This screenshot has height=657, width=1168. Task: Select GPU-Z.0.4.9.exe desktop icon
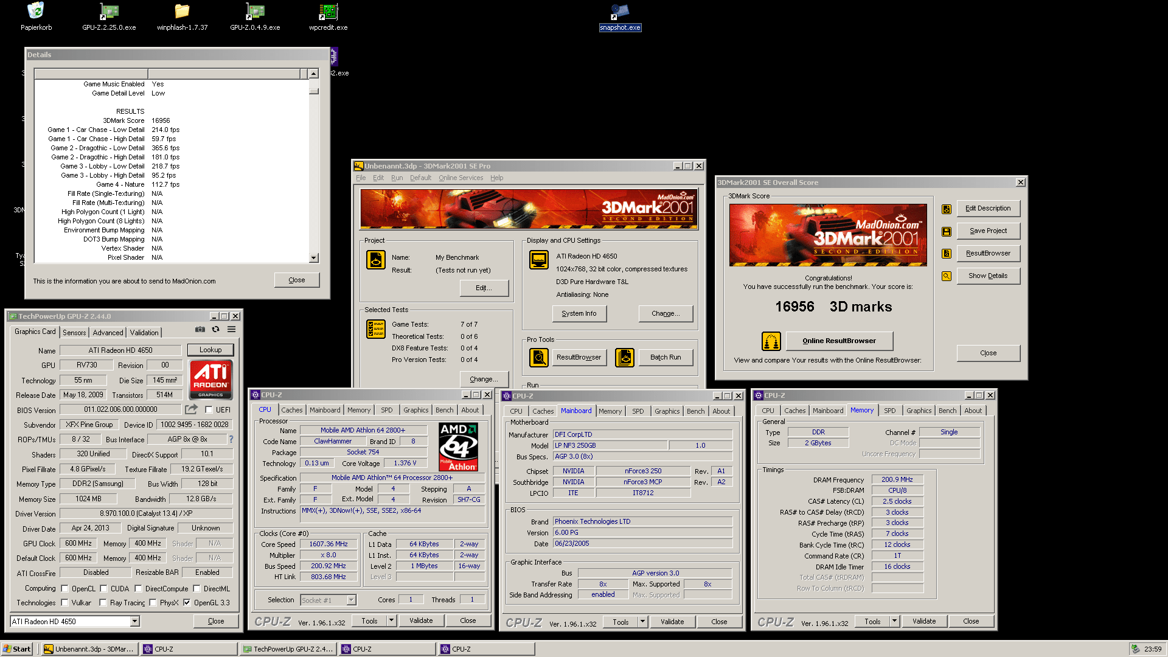(x=255, y=11)
